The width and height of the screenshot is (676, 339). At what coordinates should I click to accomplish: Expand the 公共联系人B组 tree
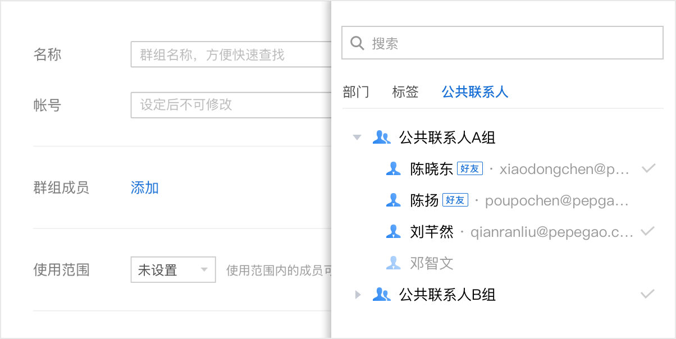358,294
